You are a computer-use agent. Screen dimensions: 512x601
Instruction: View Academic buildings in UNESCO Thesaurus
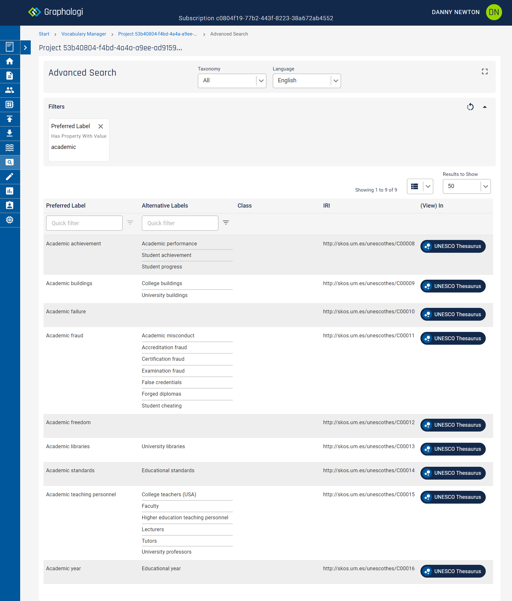pyautogui.click(x=453, y=286)
